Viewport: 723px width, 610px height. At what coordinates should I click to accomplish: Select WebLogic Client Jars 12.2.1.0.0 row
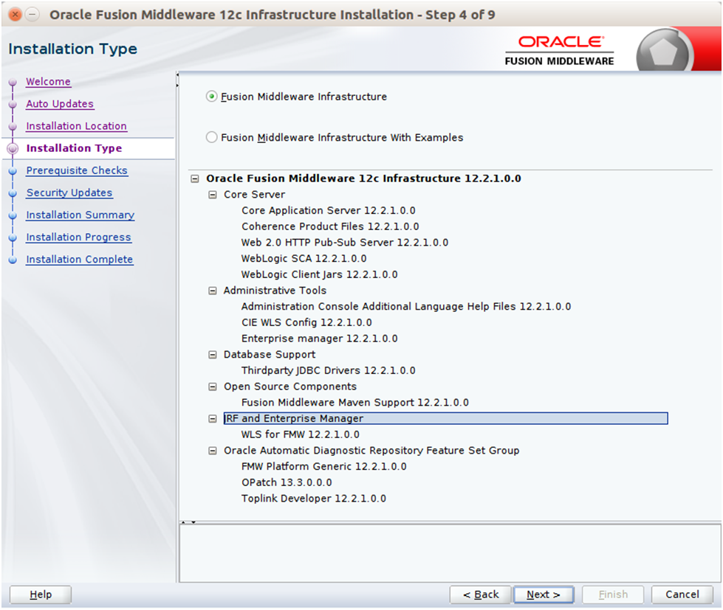coord(319,274)
